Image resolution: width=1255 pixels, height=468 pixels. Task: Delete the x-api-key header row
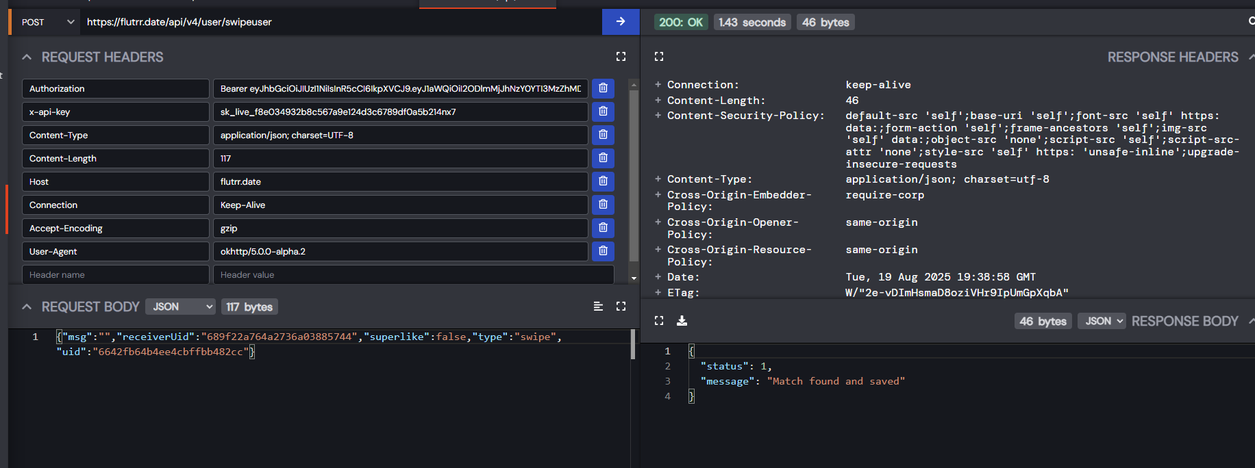click(603, 112)
